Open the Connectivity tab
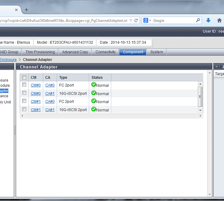Viewport: 224px width, 201px height. click(x=106, y=52)
